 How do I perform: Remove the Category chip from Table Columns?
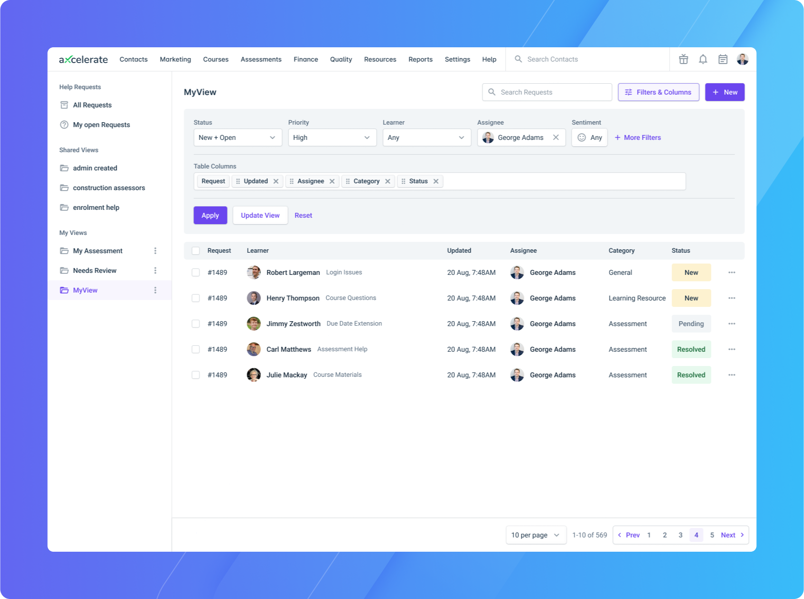point(387,181)
